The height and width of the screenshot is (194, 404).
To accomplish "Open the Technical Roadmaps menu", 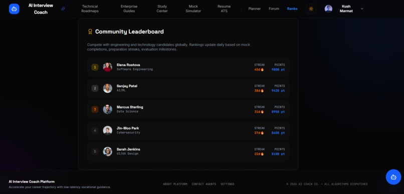I will [x=90, y=8].
